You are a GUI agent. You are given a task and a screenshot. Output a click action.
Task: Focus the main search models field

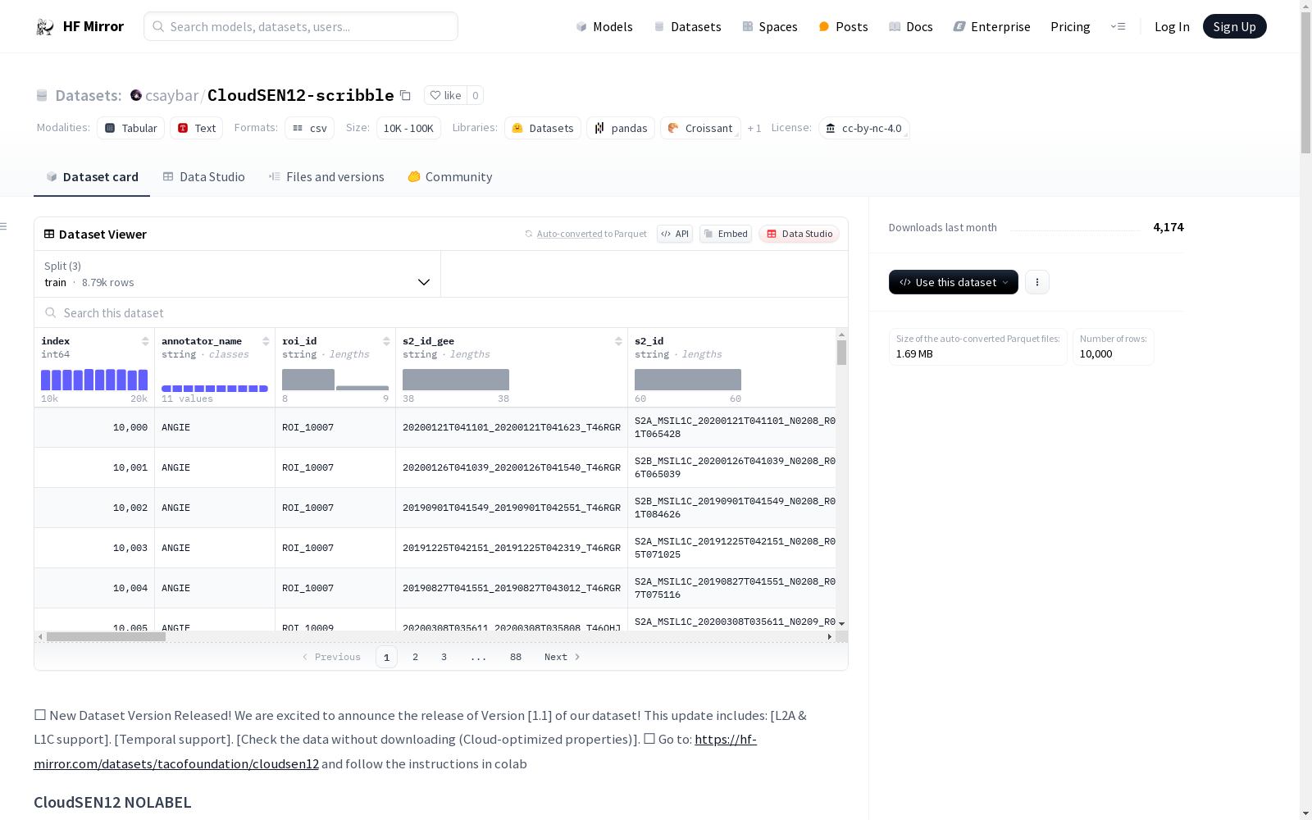click(301, 26)
